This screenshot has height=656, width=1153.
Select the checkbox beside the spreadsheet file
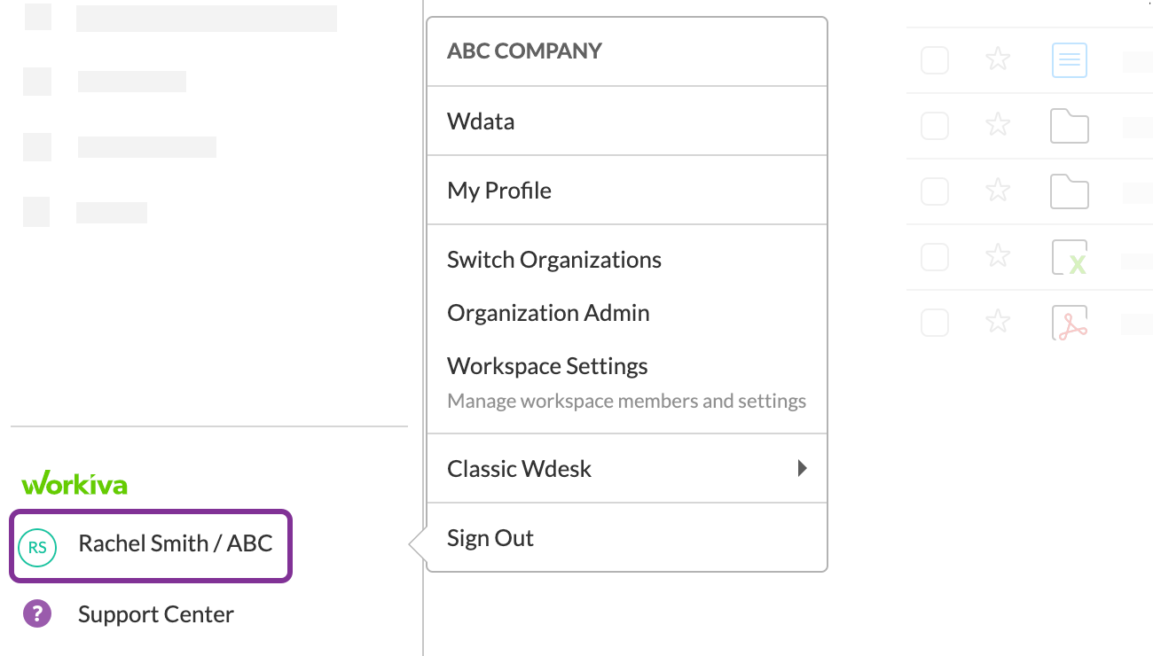(935, 258)
